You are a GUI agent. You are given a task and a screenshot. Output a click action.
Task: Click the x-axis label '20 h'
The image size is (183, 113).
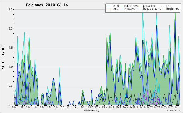(x=152, y=107)
